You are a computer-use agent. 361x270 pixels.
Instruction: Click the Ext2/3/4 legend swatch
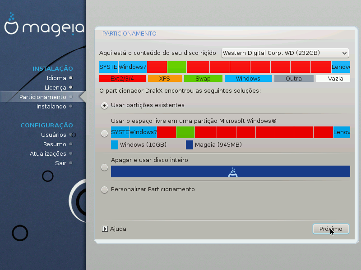122,78
